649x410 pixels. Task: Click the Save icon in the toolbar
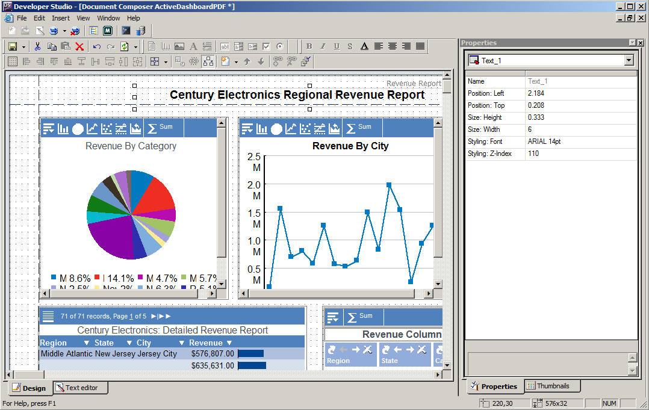point(13,46)
